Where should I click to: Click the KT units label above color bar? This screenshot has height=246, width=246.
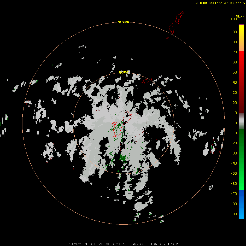pos(233,19)
